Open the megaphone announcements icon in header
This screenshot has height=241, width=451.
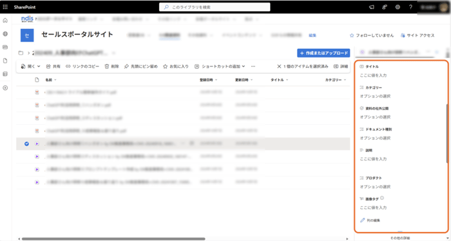coord(372,7)
